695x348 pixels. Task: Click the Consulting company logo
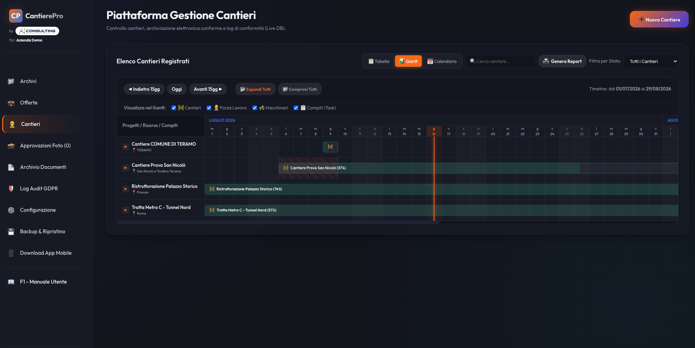point(37,31)
